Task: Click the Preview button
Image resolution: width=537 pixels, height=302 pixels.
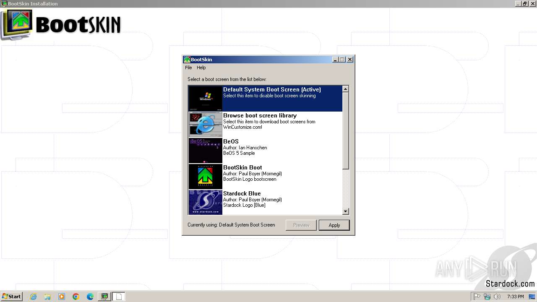Action: click(x=301, y=225)
